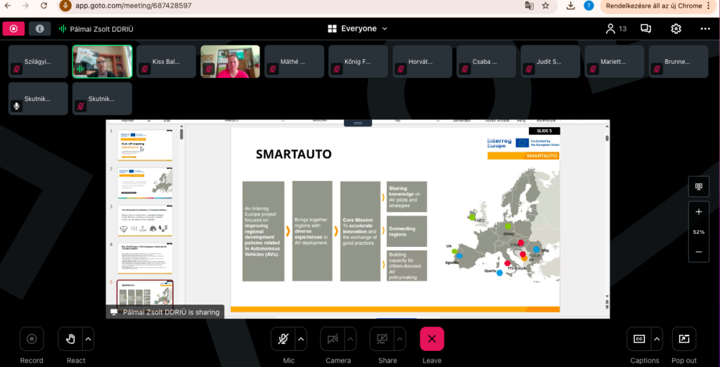
Task: Open the settings gear icon
Action: [676, 29]
